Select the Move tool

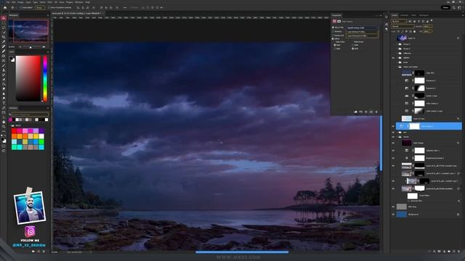pyautogui.click(x=4, y=18)
